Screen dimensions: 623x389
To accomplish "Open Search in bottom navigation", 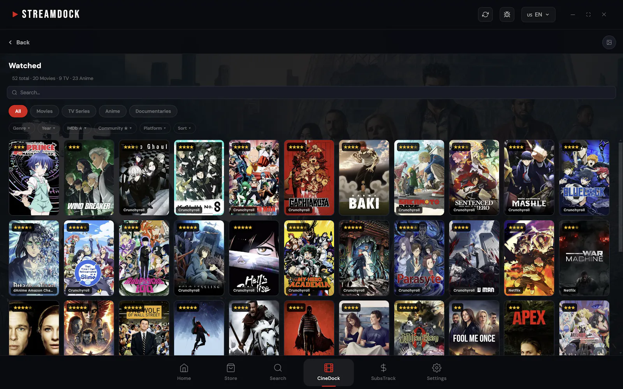I will point(278,372).
